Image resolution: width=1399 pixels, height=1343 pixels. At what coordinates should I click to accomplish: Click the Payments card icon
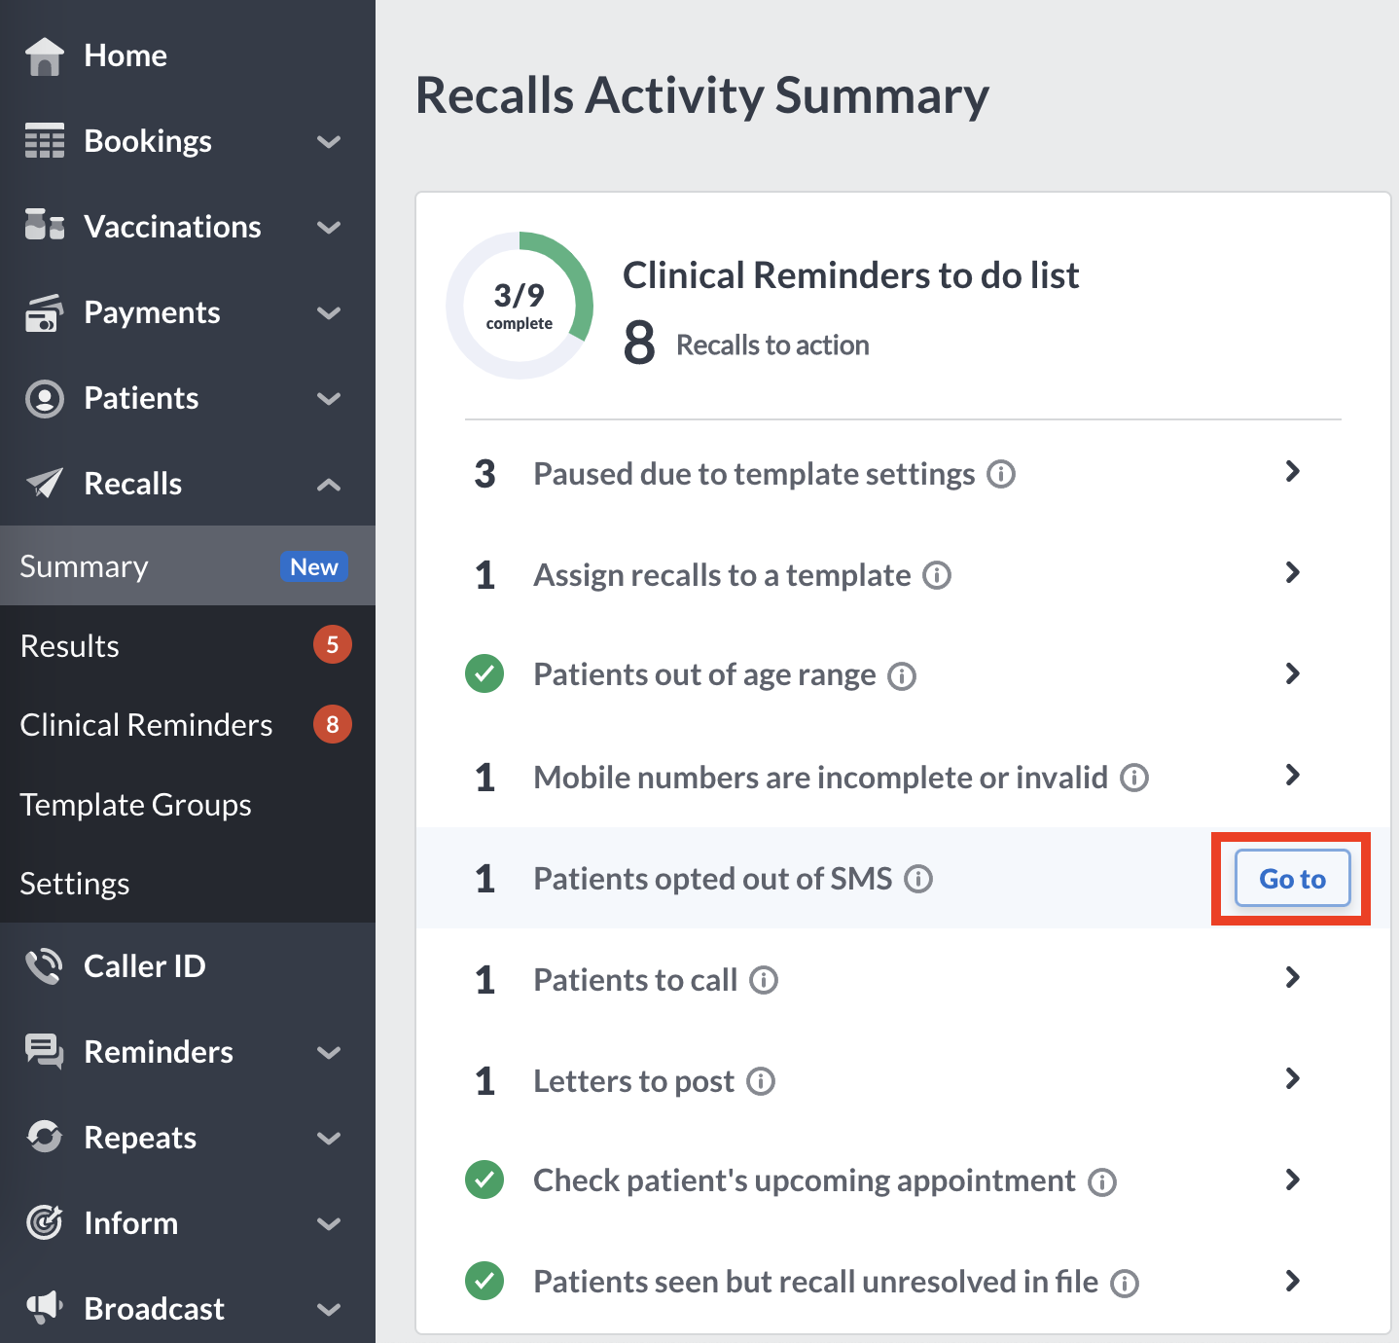click(45, 312)
